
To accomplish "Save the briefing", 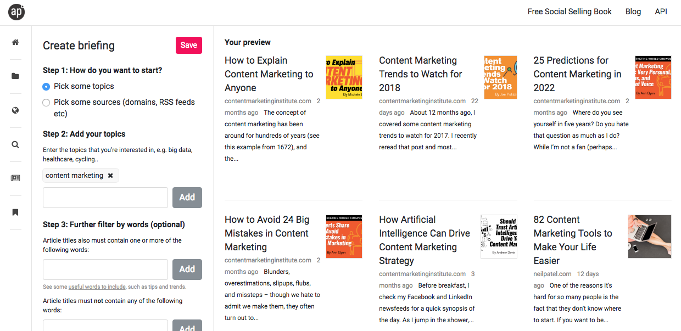I will tap(188, 46).
